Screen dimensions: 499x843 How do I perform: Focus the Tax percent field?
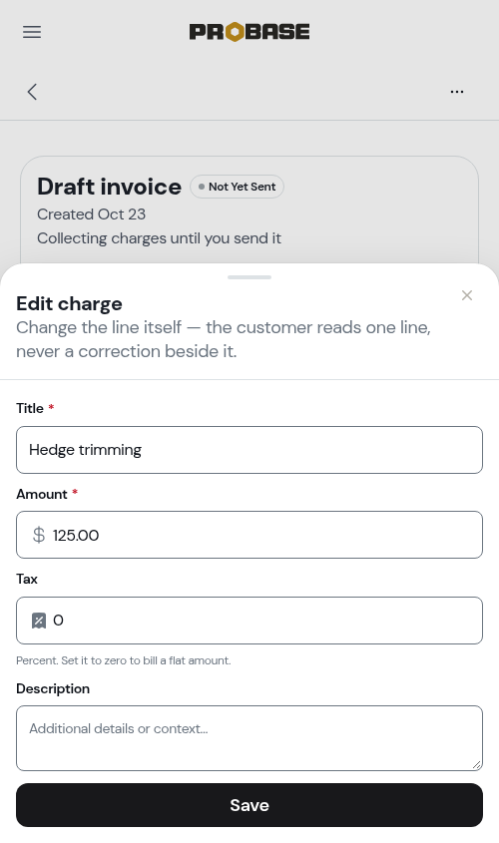pos(249,621)
